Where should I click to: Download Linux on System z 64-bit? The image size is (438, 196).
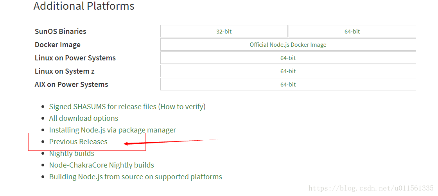point(288,71)
